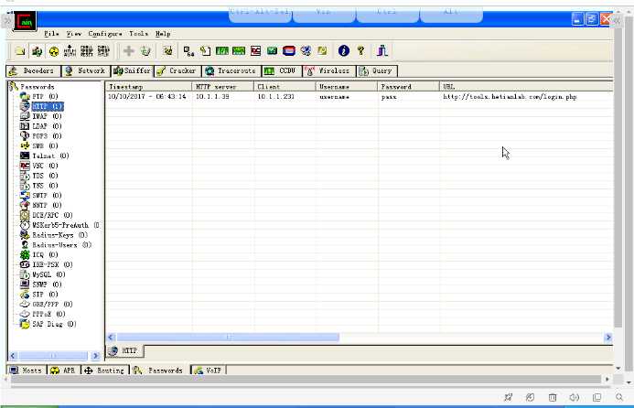Click the Exit door toolbar icon
Image resolution: width=634 pixels, height=408 pixels.
tap(381, 51)
